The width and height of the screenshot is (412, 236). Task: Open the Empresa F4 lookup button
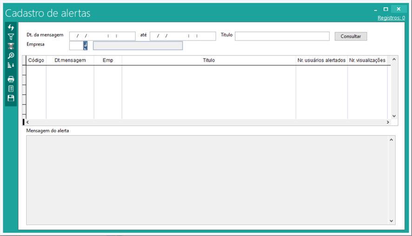coord(86,45)
